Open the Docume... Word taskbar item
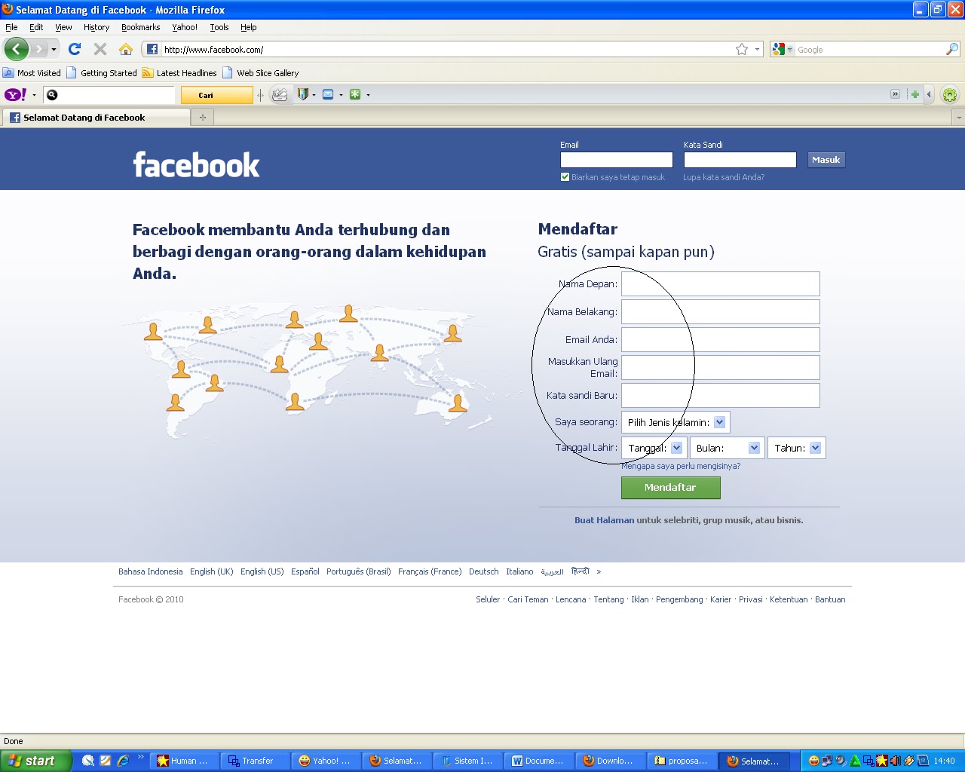This screenshot has width=965, height=772. click(540, 761)
